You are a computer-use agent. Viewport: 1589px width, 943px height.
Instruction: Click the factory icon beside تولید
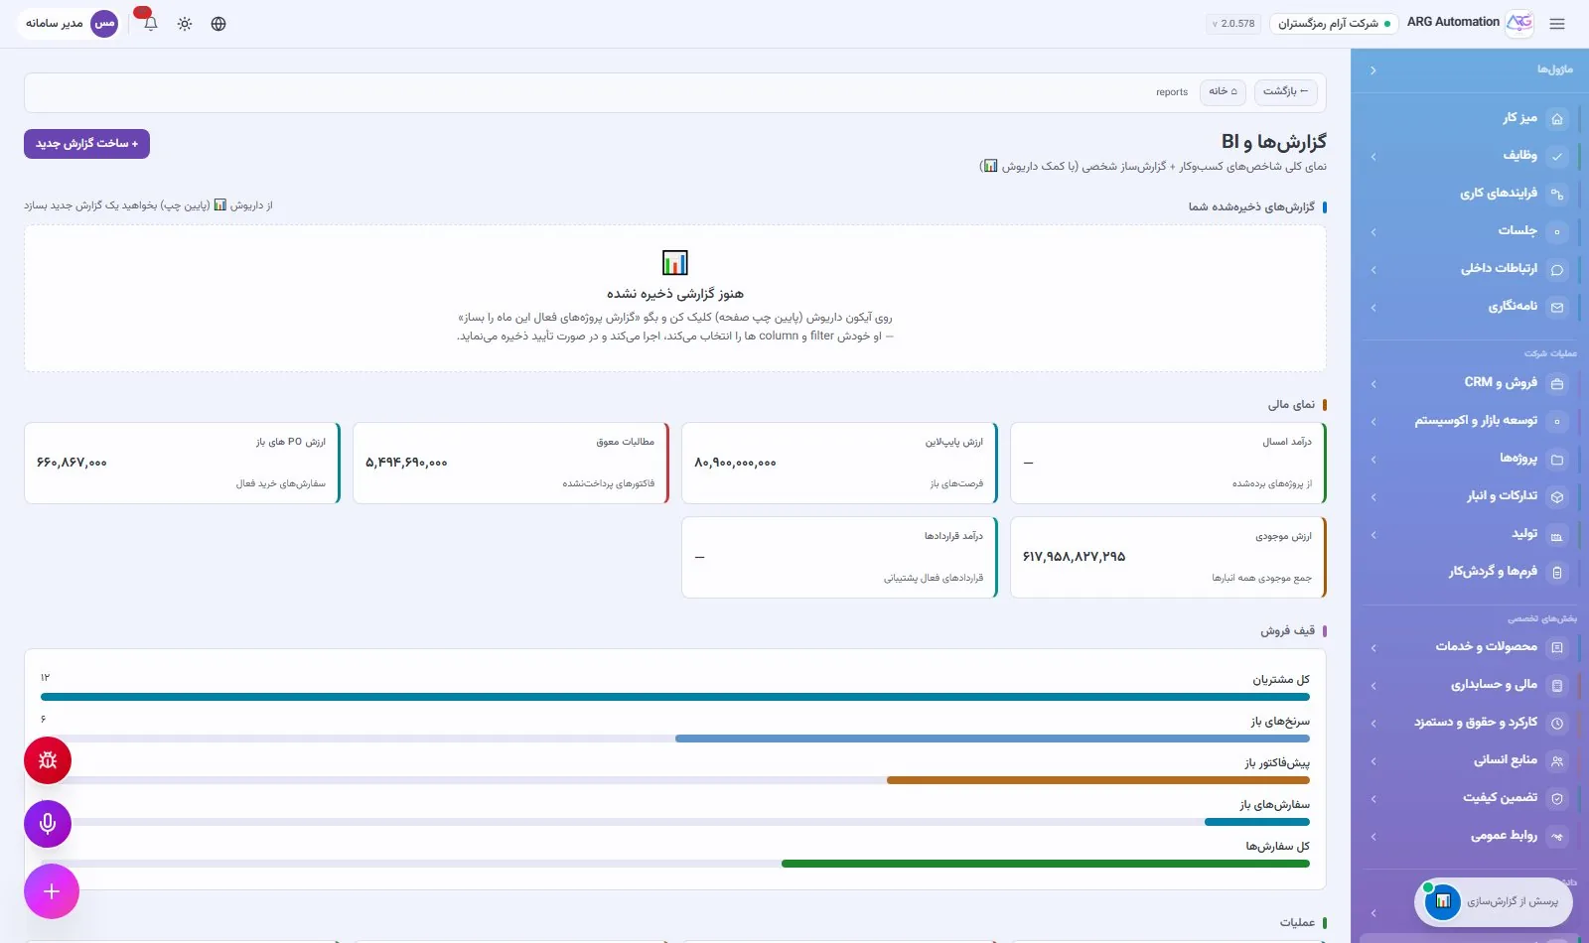(1557, 534)
